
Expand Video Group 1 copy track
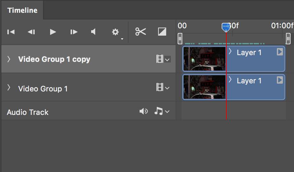point(9,59)
